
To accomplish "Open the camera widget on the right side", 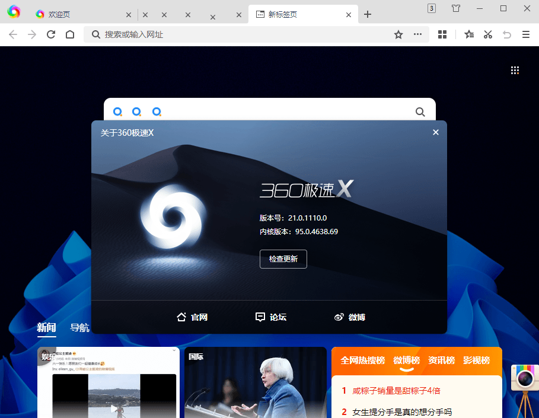I will (524, 378).
